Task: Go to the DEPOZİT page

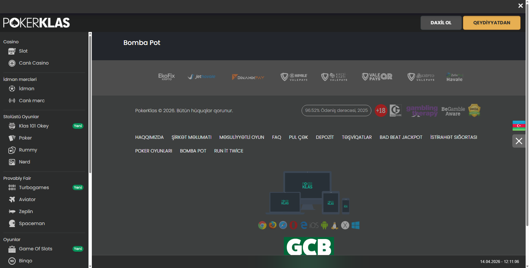Action: pyautogui.click(x=325, y=137)
